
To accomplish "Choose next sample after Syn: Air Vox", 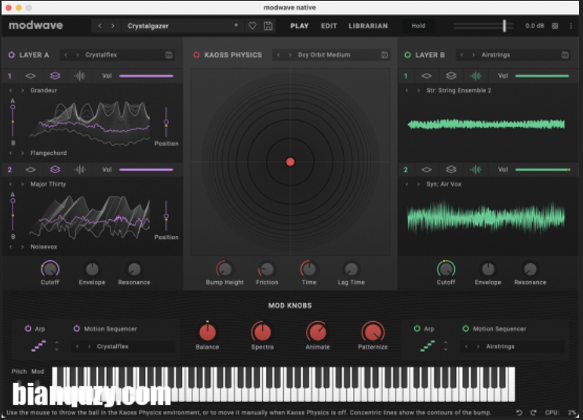I will click(x=418, y=184).
